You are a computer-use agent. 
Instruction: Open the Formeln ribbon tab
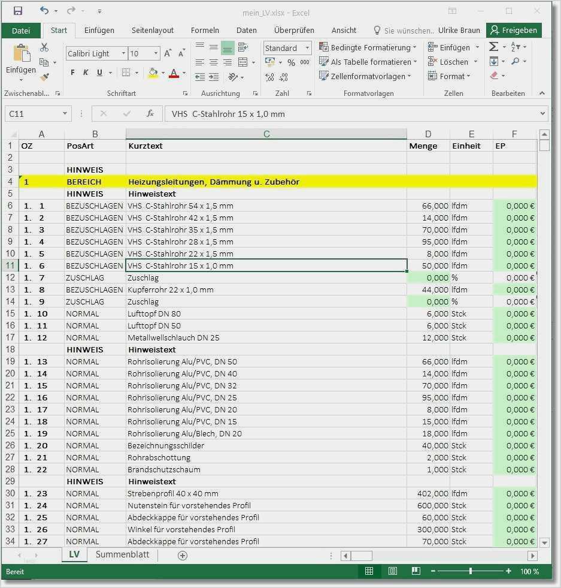(x=205, y=30)
